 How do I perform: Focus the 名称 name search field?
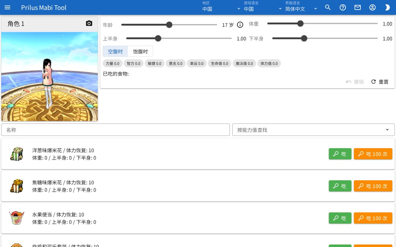pyautogui.click(x=115, y=130)
